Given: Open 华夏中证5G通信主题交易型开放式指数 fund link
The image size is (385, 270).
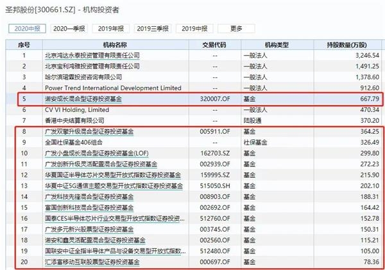Looking at the screenshot, I should [x=114, y=186].
